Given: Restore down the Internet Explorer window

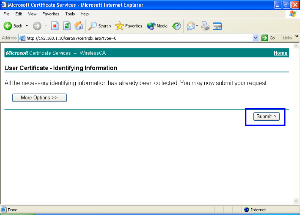Looking at the screenshot, I should pyautogui.click(x=286, y=5).
